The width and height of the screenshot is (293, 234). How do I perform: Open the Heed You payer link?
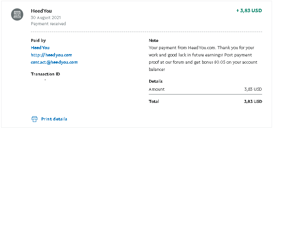(x=40, y=48)
